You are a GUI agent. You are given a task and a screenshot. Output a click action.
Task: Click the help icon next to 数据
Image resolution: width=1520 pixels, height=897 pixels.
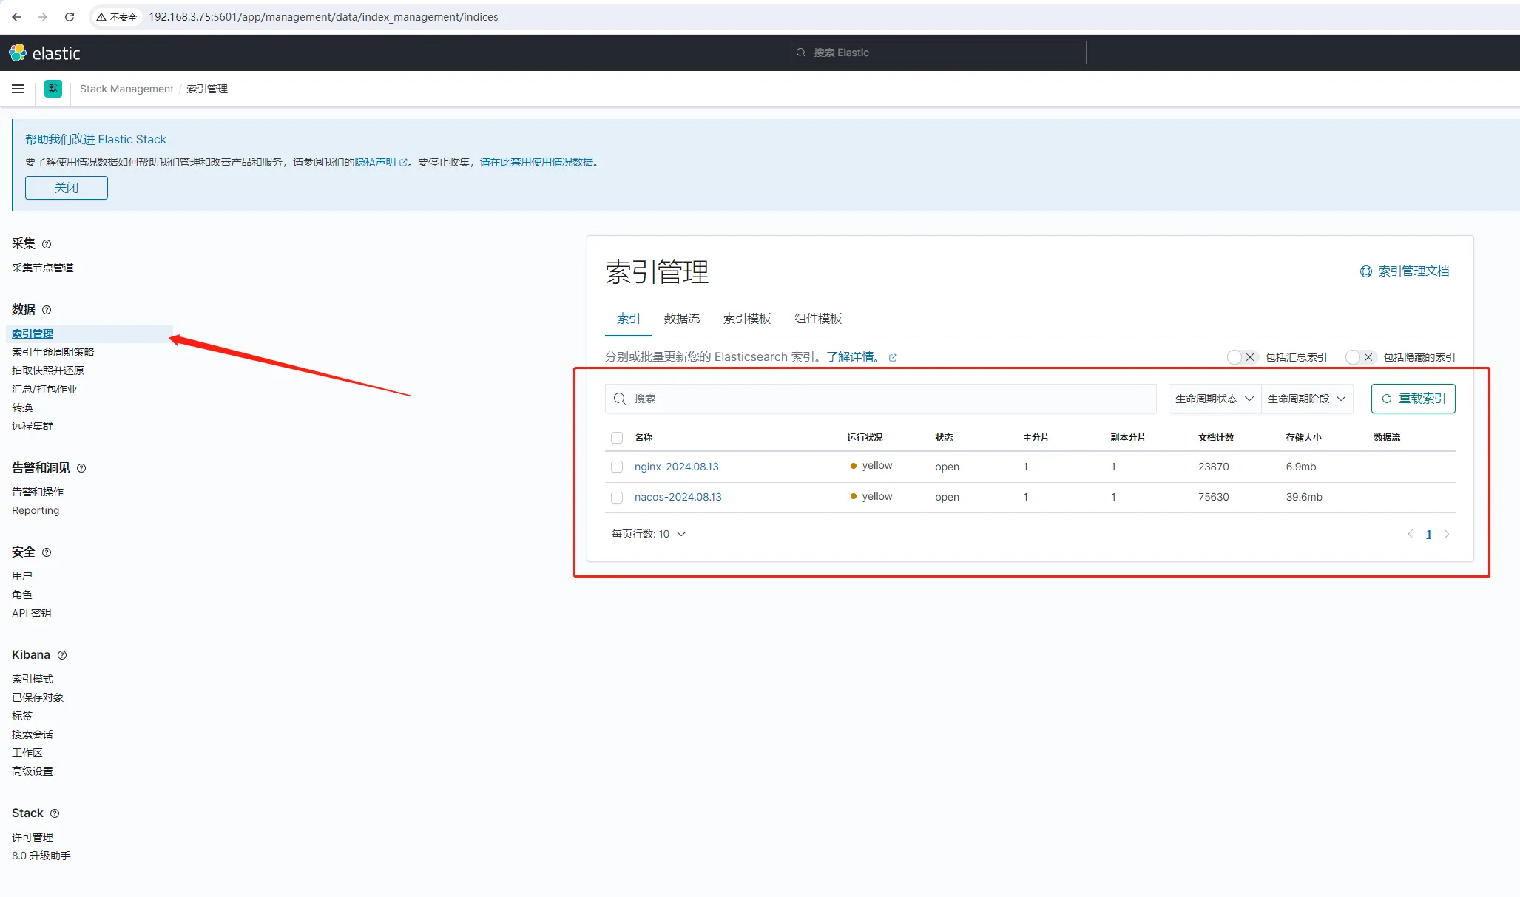[47, 310]
